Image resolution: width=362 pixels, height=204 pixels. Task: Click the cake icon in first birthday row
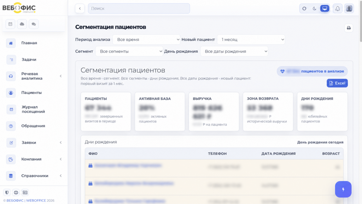pos(90,165)
